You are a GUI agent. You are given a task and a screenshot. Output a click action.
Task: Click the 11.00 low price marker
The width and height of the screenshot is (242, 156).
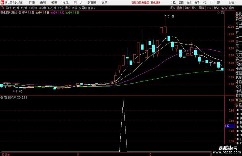point(19,92)
